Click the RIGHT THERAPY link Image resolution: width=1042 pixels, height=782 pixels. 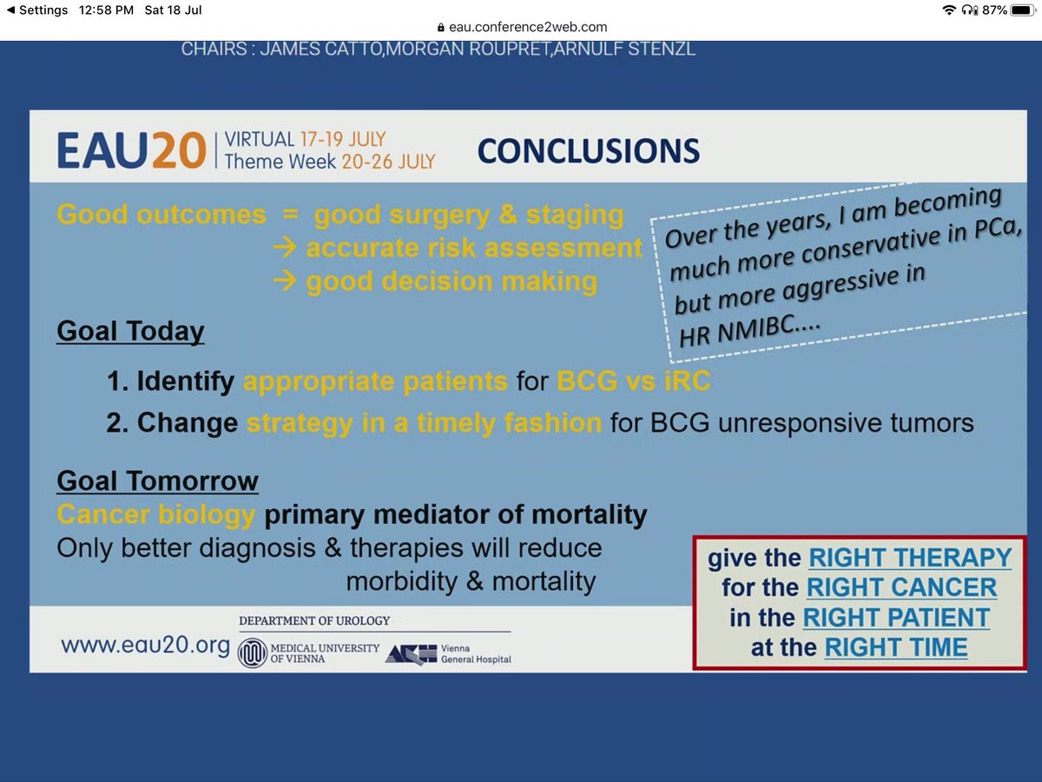[x=910, y=558]
